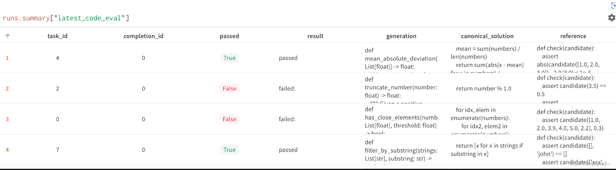Click the True badge in row 1
Screen dimensions: 616x170
(x=229, y=58)
